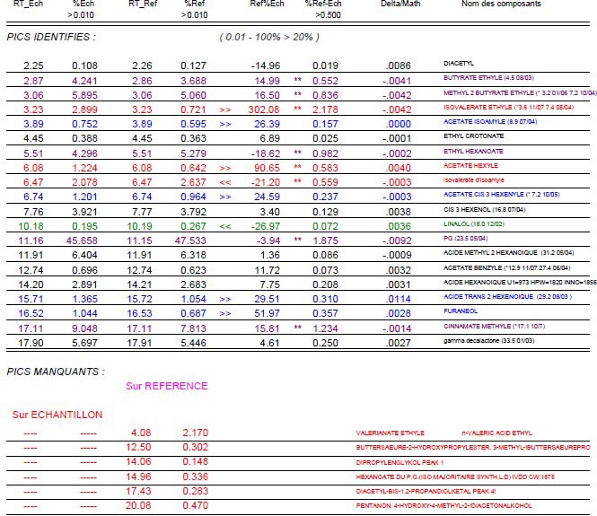Click the ETHYL CROTONATE component name
The height and width of the screenshot is (516, 597).
(x=473, y=136)
